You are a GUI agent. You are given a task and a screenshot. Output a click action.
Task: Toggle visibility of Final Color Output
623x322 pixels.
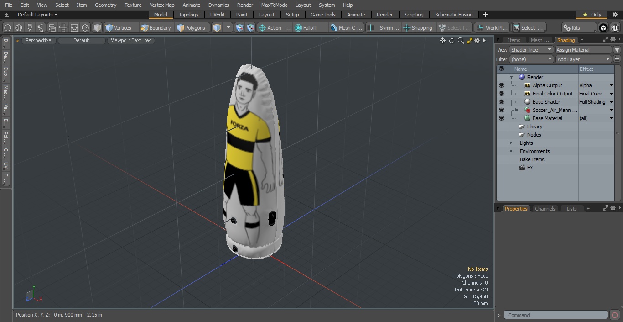502,94
